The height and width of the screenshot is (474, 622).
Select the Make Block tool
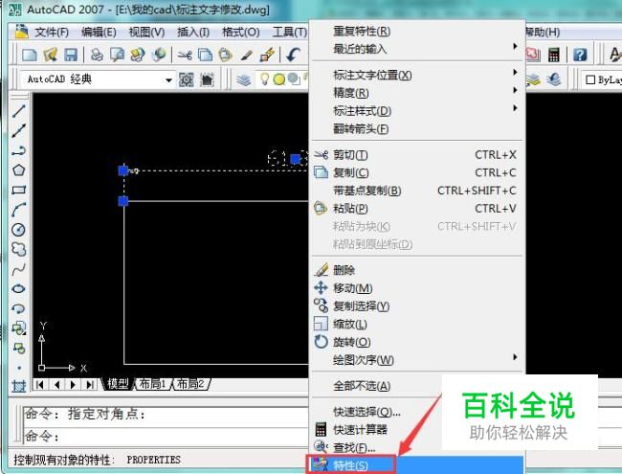pos(18,349)
